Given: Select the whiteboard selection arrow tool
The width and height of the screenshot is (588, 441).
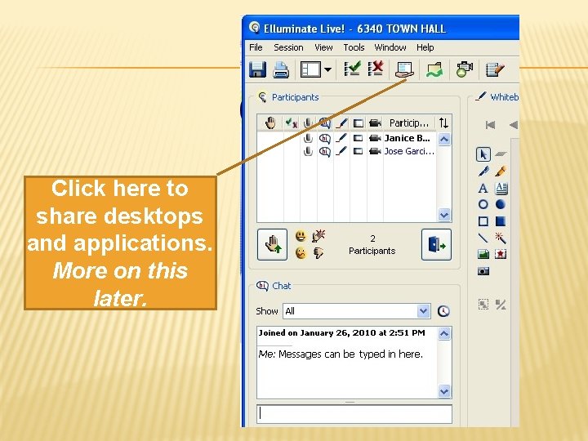Looking at the screenshot, I should [x=483, y=154].
